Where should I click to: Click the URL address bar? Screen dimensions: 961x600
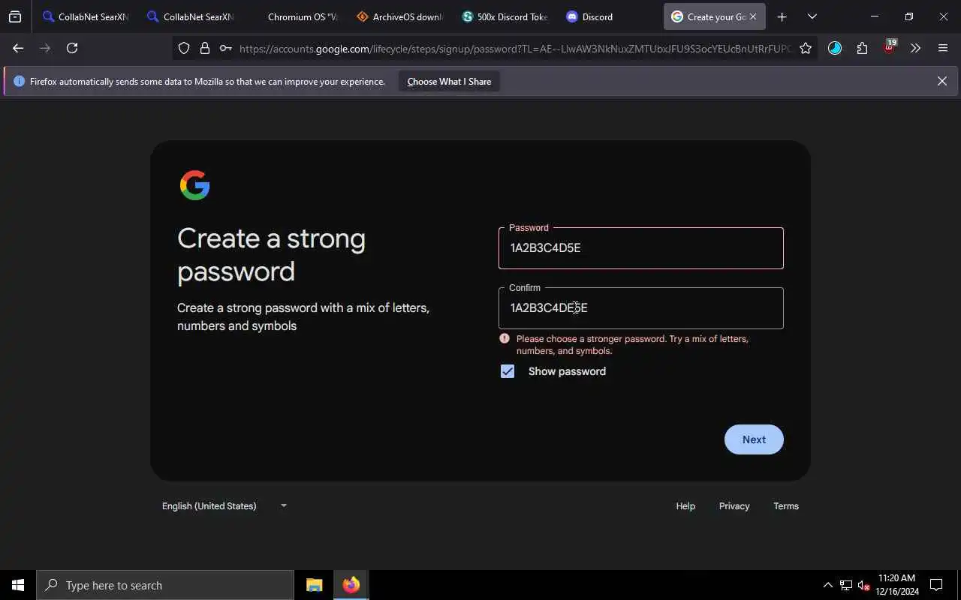515,48
